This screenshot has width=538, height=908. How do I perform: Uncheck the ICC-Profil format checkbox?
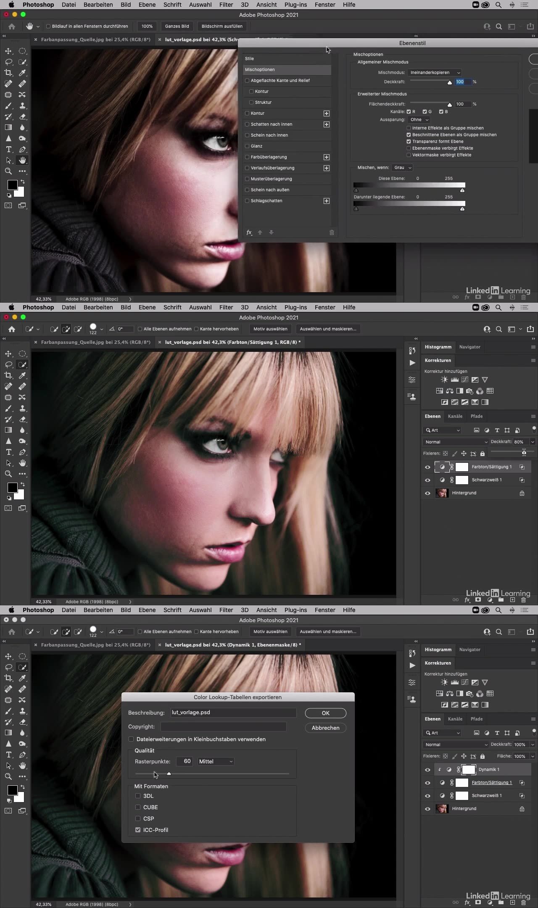coord(138,829)
